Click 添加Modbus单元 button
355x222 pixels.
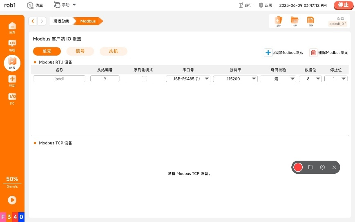point(284,53)
